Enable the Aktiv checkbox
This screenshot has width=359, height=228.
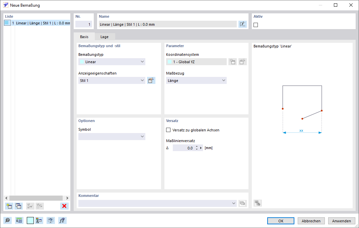pyautogui.click(x=256, y=25)
